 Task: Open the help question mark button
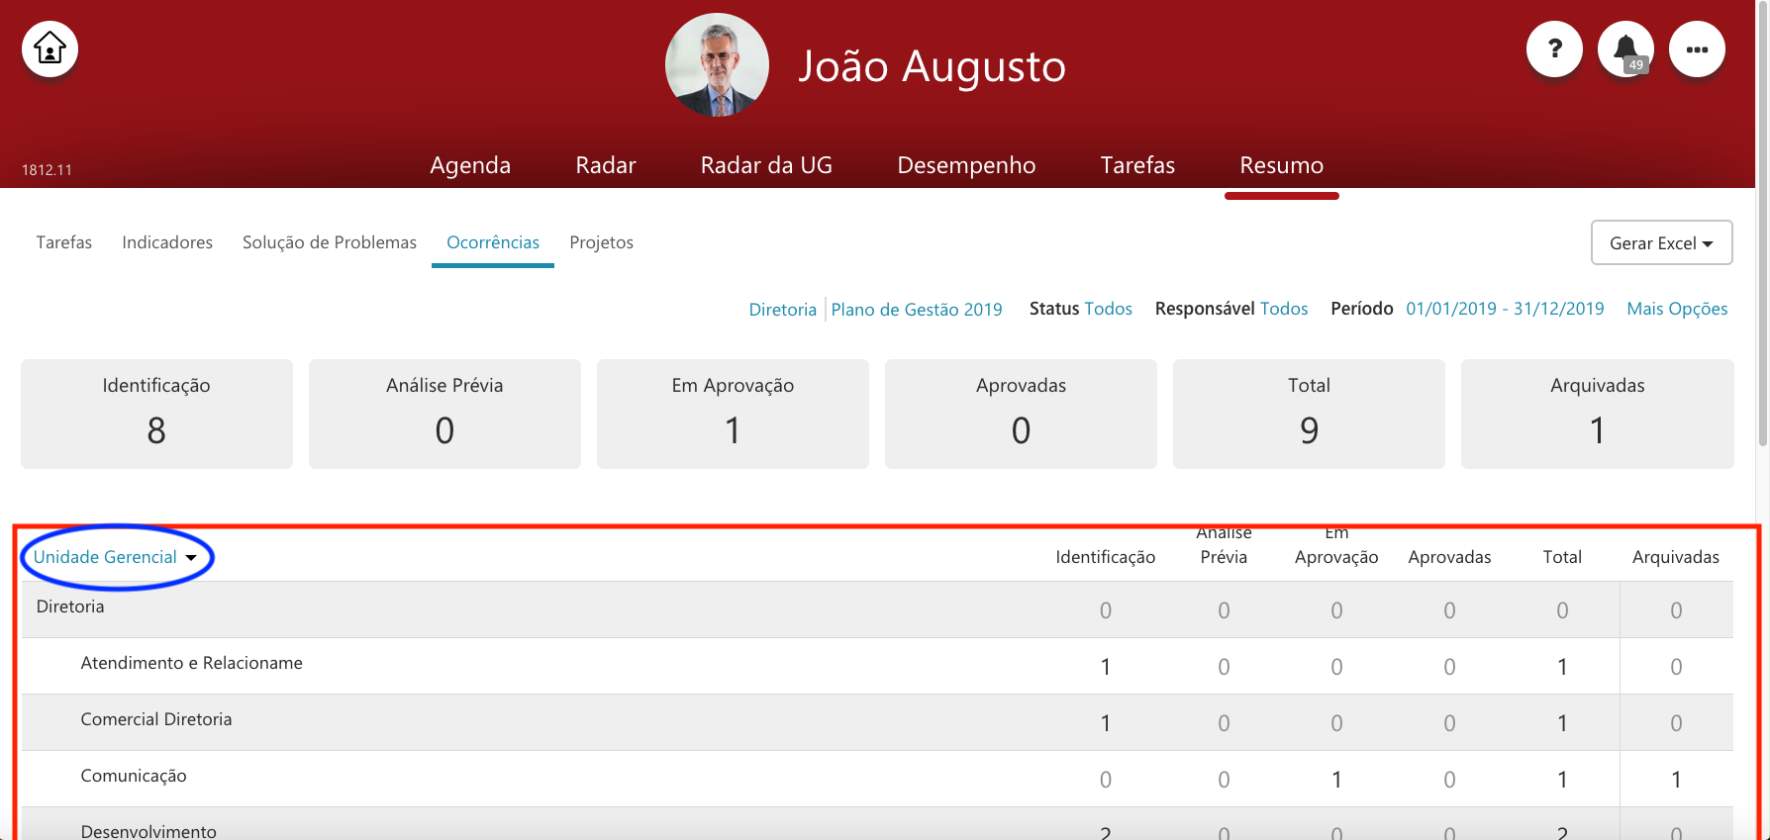coord(1554,48)
